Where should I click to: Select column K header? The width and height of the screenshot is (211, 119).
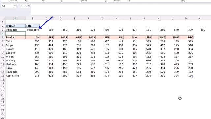(158, 18)
